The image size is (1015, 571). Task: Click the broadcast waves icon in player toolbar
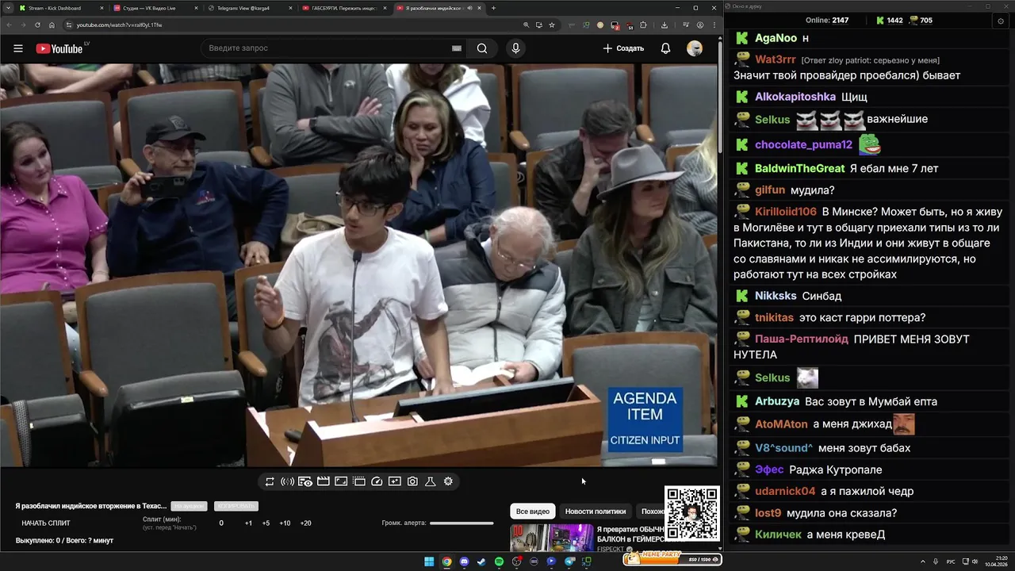pyautogui.click(x=287, y=481)
